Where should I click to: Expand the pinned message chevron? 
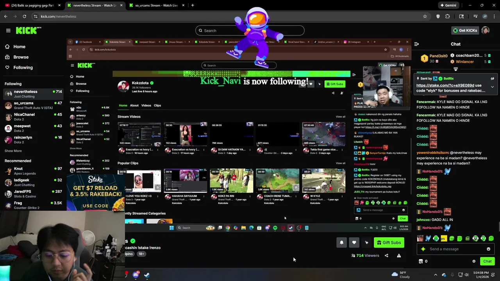pos(492,87)
